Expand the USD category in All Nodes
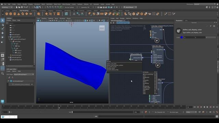219x123 pixels. (155, 91)
